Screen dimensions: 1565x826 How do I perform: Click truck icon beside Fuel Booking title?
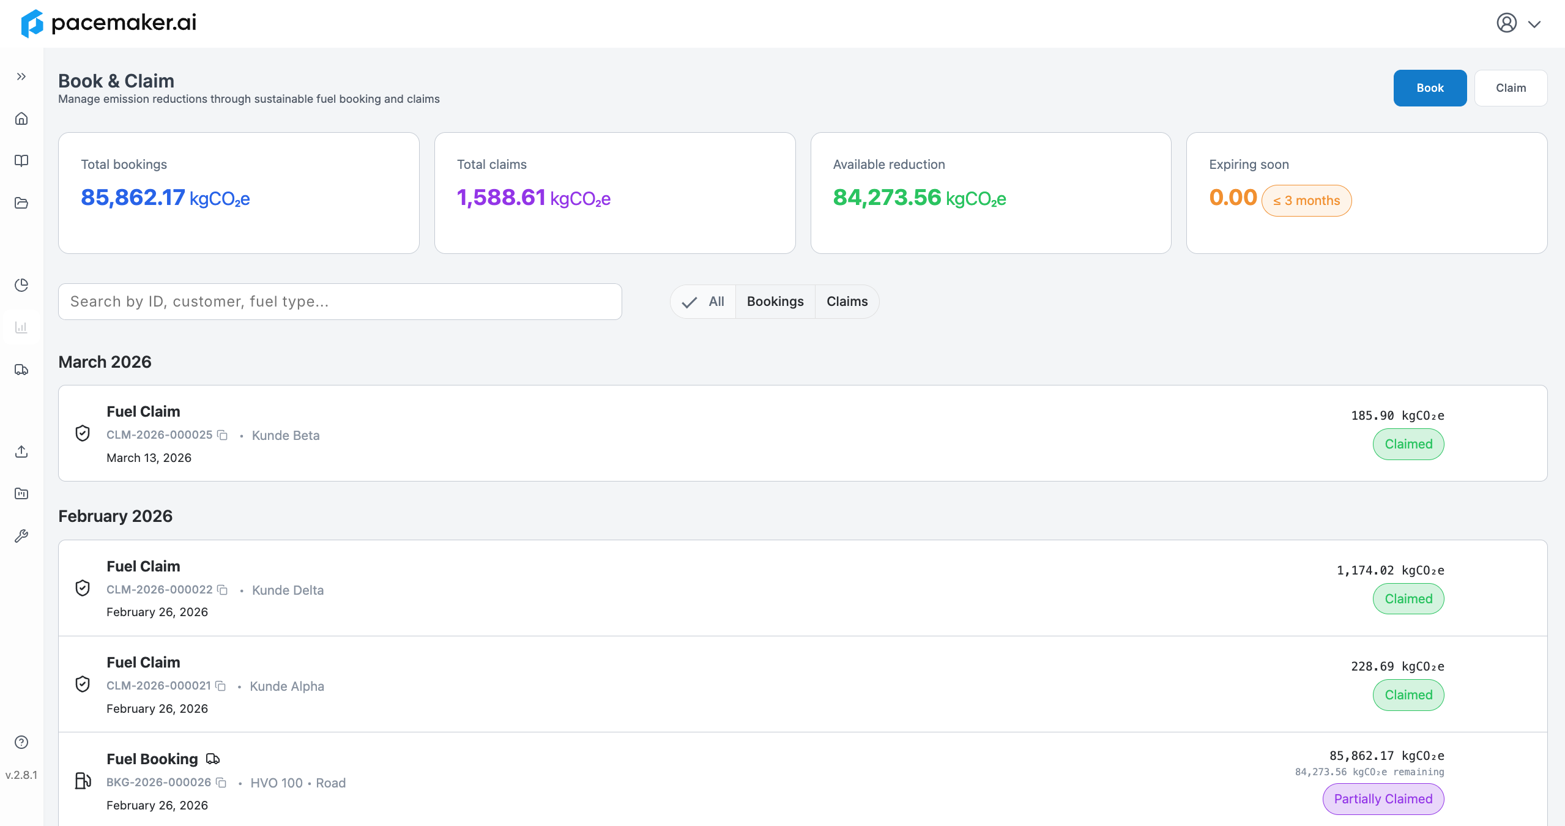tap(213, 759)
